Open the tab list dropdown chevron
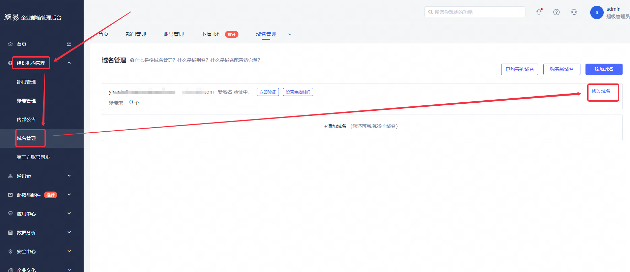This screenshot has width=630, height=272. coord(290,34)
